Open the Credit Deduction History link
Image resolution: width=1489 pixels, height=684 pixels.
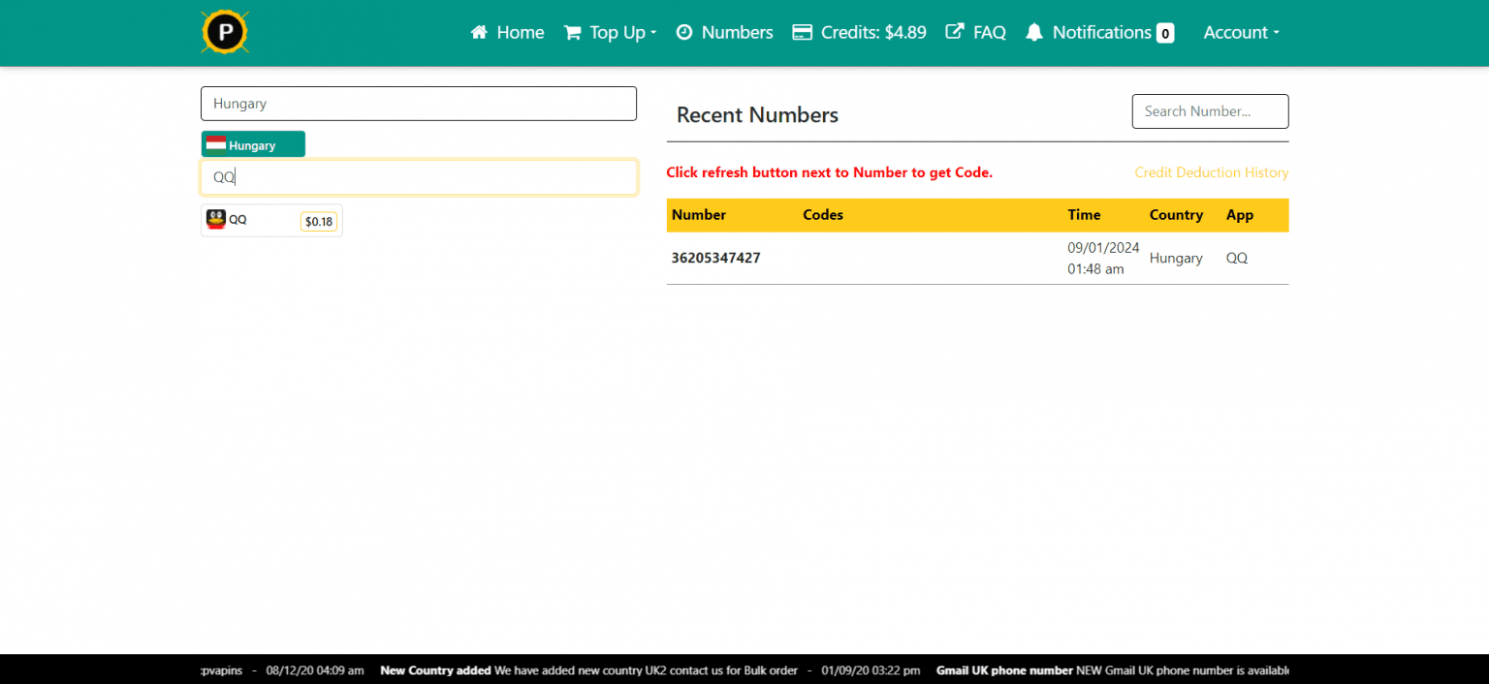coord(1212,172)
